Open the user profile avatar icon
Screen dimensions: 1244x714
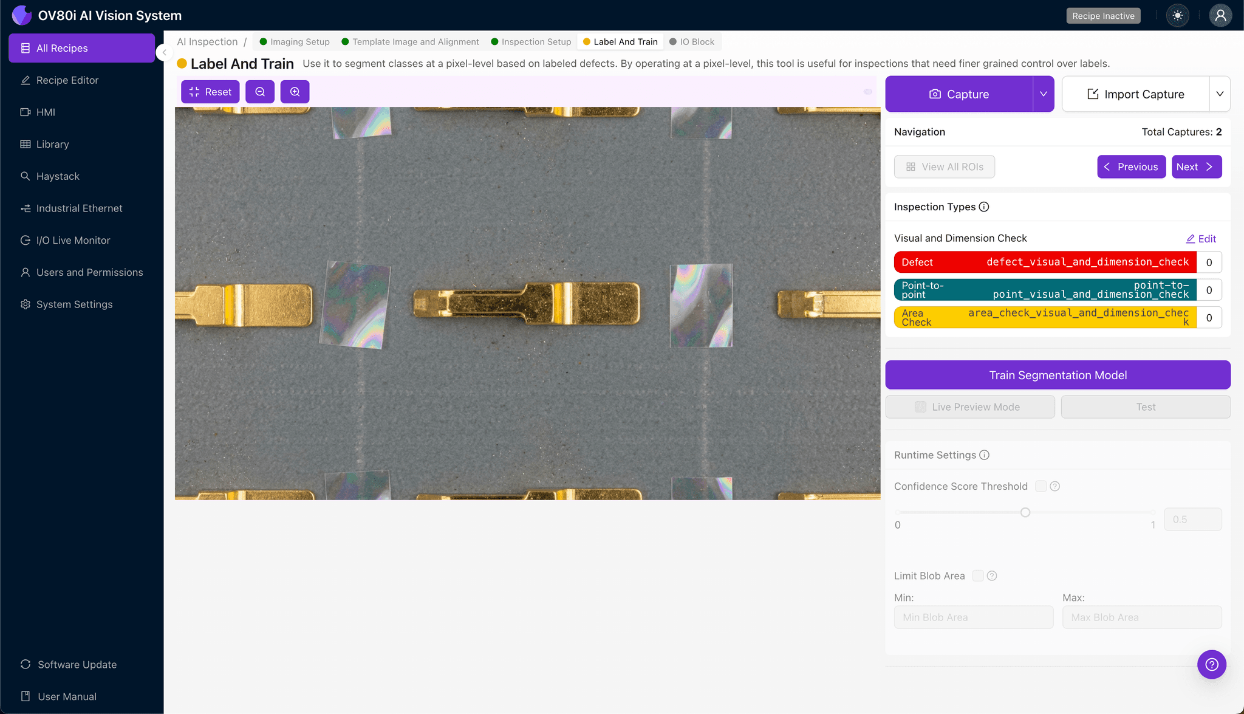tap(1220, 16)
